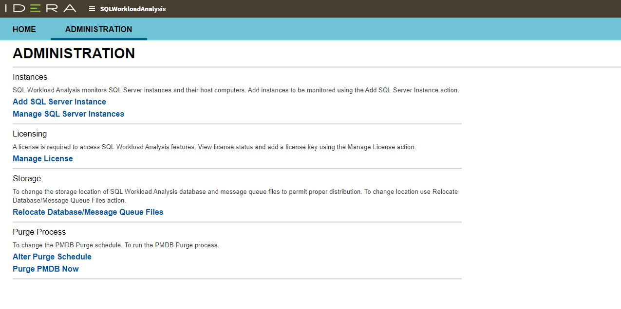Click Relocate Database/Message Queue Files

click(x=88, y=212)
